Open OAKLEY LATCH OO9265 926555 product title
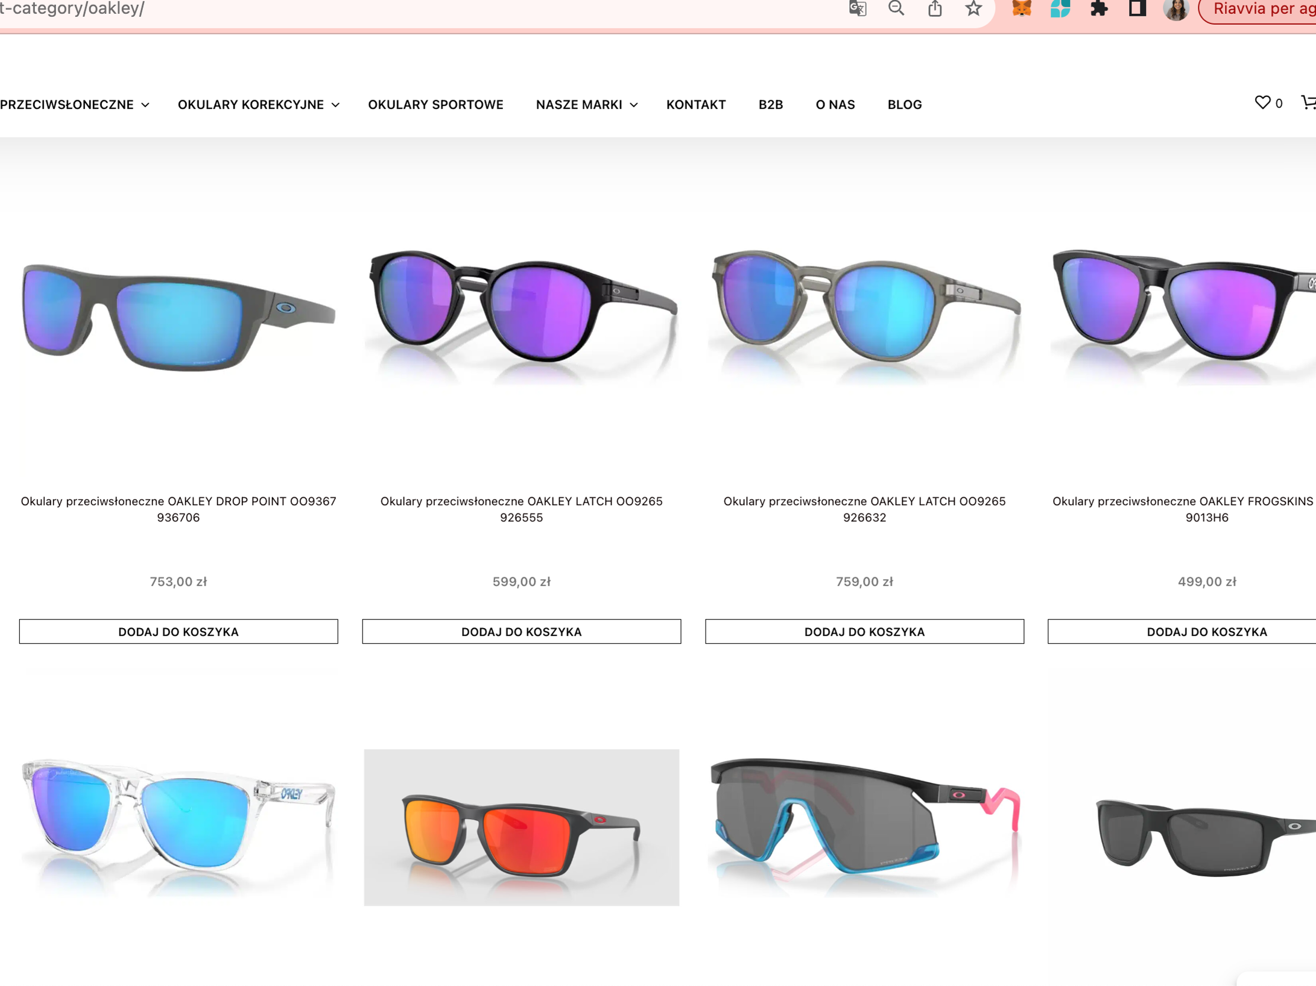 [x=522, y=509]
